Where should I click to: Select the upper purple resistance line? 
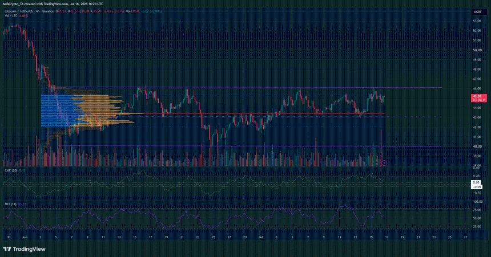tap(249, 87)
